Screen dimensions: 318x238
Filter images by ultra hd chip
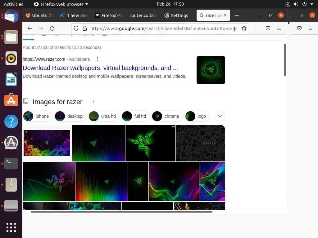(x=104, y=116)
